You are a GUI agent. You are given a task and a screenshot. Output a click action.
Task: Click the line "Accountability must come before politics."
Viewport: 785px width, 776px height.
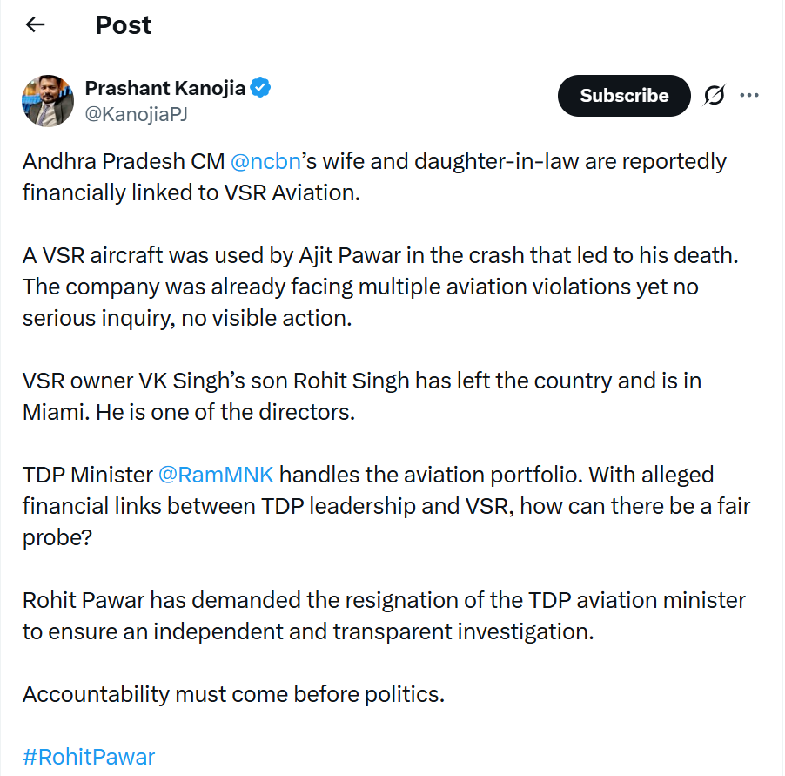233,694
